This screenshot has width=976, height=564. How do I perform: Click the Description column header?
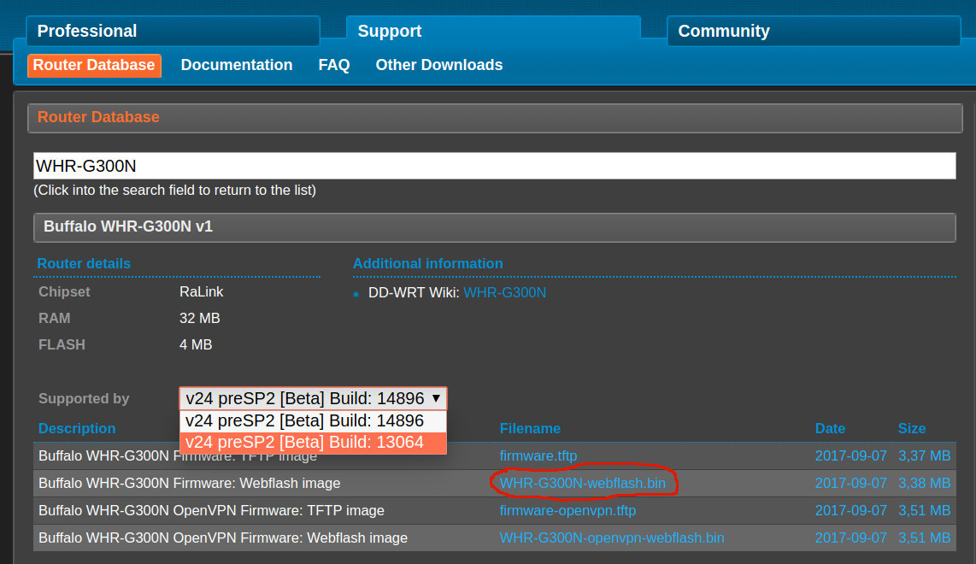77,428
